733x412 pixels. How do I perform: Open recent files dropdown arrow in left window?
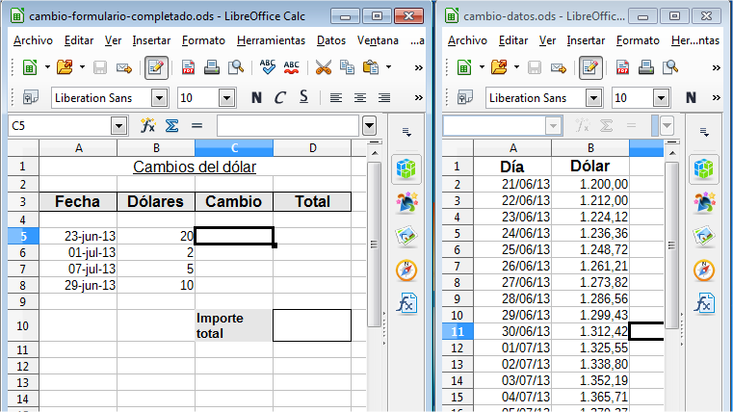click(82, 67)
